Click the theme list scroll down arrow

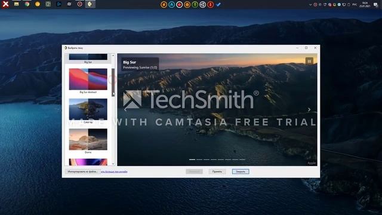click(113, 164)
